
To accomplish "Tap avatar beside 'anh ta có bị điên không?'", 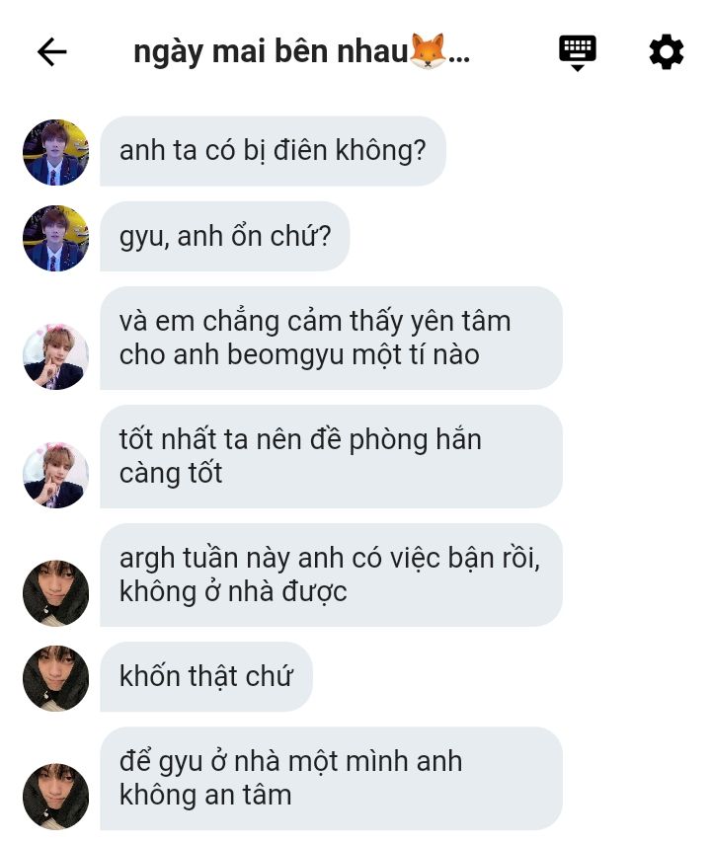I will click(56, 152).
